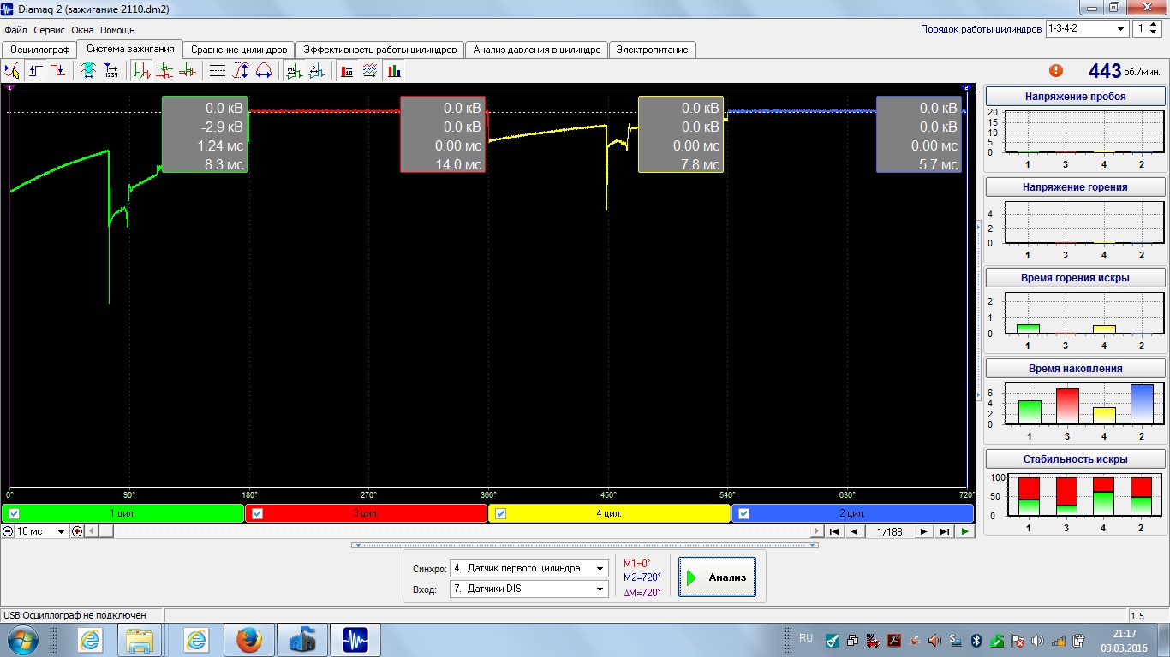Image resolution: width=1170 pixels, height=657 pixels.
Task: Go to the next frame
Action: [x=923, y=531]
